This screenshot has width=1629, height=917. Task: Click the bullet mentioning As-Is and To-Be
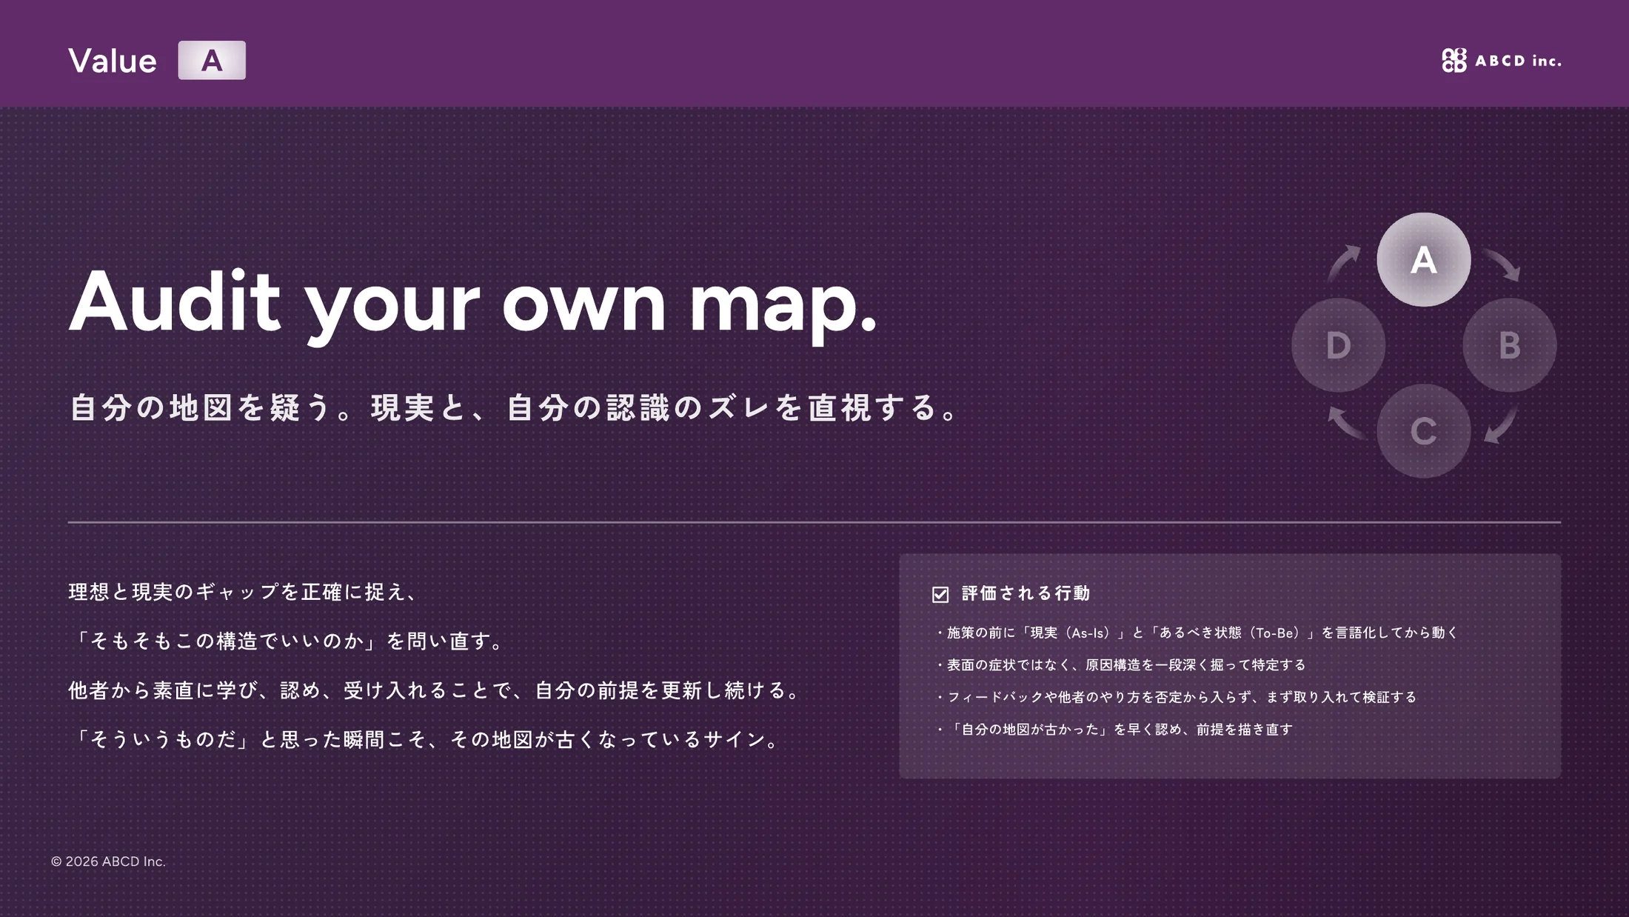[1196, 633]
